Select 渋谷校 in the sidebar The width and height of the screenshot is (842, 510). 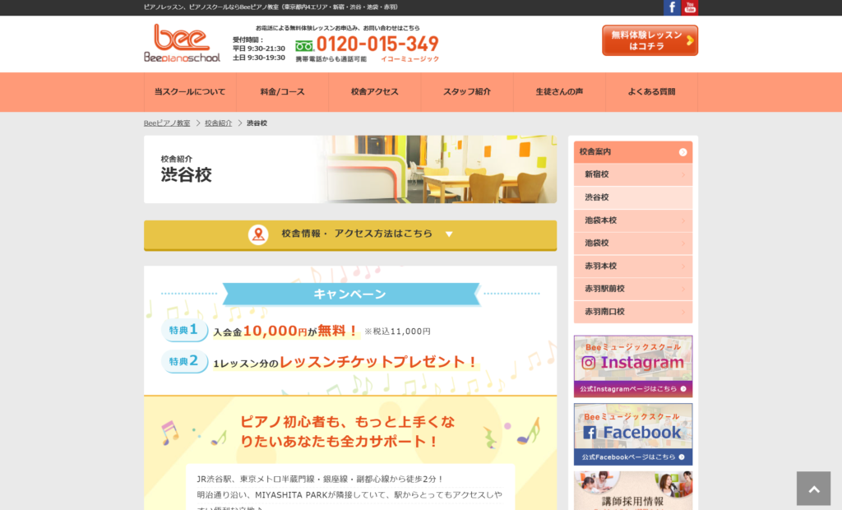point(633,197)
